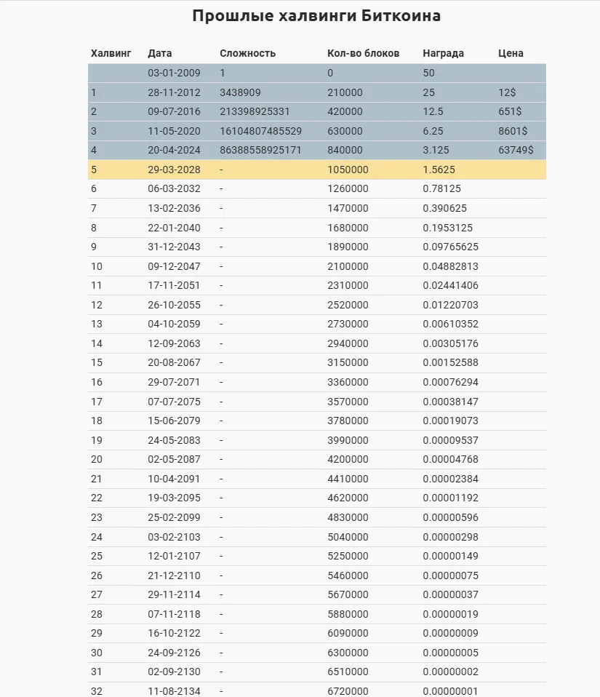Screen dimensions: 600x697
Task: Click block count 1260000
Action: pyautogui.click(x=348, y=188)
